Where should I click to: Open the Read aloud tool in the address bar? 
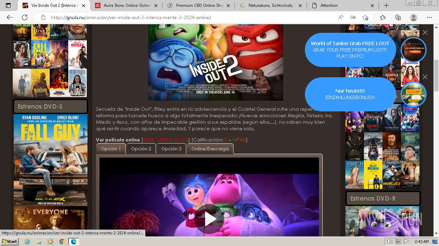coord(341,17)
